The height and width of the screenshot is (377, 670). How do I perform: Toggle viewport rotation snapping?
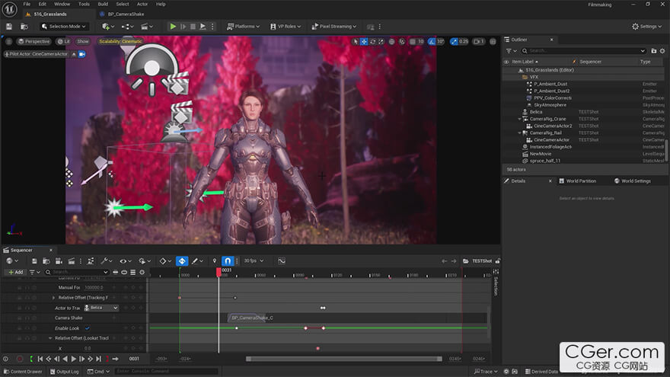[x=432, y=41]
